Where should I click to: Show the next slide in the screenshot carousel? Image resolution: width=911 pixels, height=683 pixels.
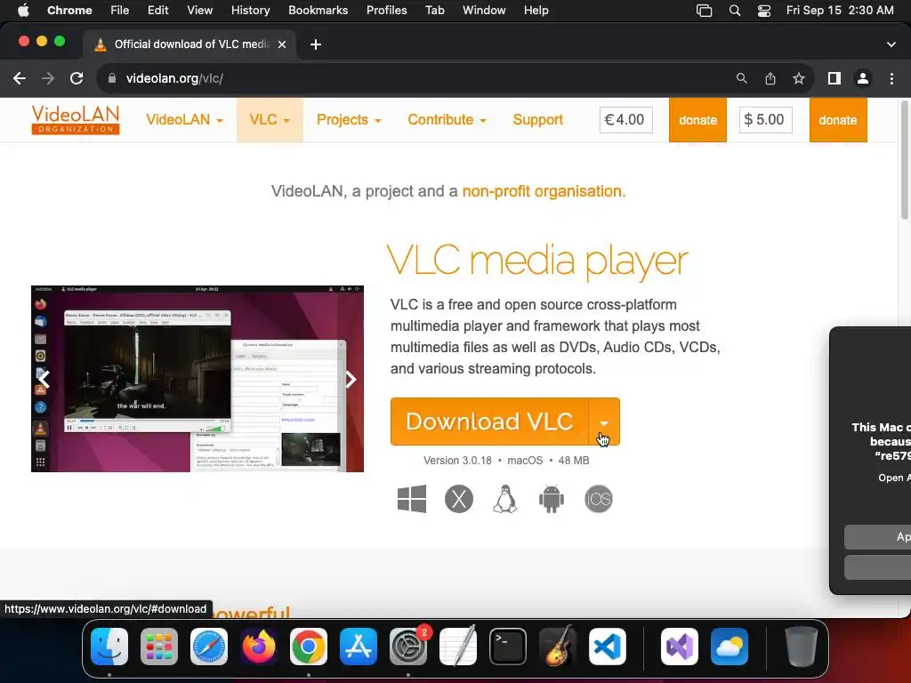pos(351,380)
